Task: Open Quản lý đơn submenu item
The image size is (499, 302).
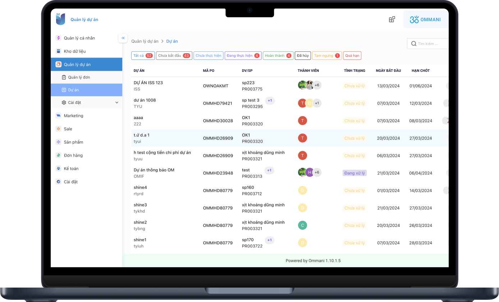Action: point(79,77)
